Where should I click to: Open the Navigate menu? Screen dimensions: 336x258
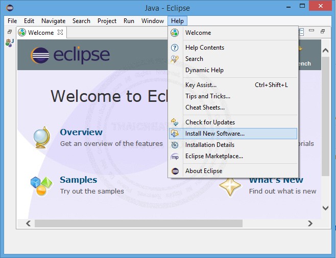[53, 21]
